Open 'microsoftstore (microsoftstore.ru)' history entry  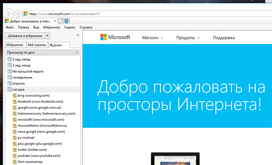click(x=42, y=126)
